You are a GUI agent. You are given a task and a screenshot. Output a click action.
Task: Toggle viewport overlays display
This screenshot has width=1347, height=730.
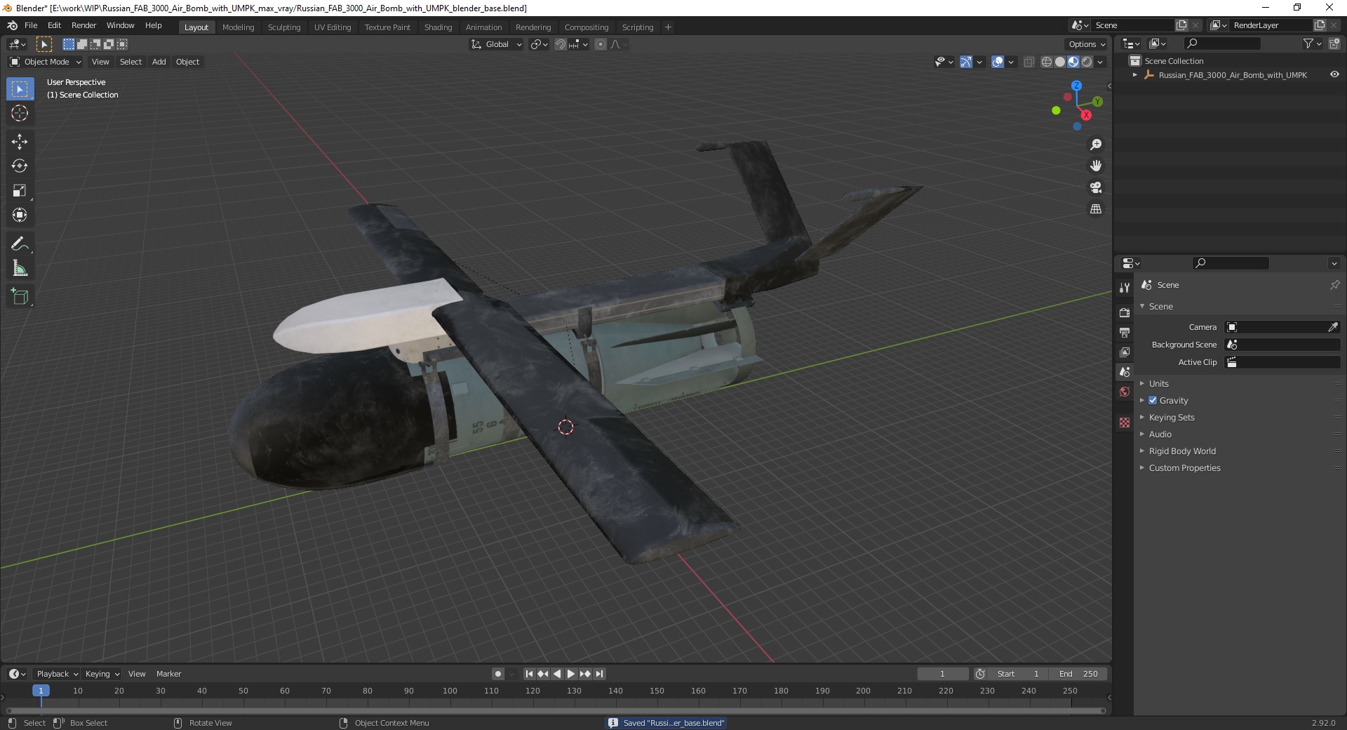998,62
